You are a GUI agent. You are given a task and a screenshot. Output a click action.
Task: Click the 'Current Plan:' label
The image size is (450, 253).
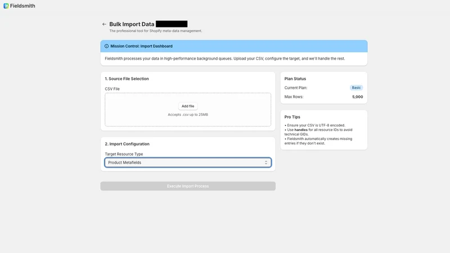[296, 88]
